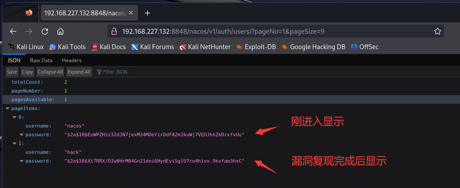This screenshot has width=460, height=188.
Task: Click the Copy button in JSON toolbar
Action: point(27,72)
